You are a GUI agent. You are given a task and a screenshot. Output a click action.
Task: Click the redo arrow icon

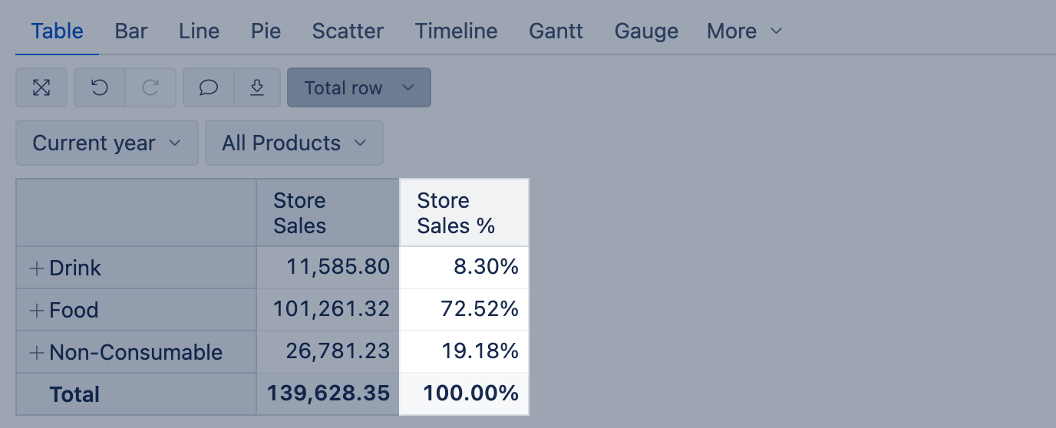150,87
